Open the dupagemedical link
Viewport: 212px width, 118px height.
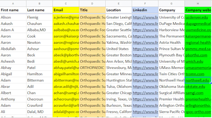pos(198,23)
